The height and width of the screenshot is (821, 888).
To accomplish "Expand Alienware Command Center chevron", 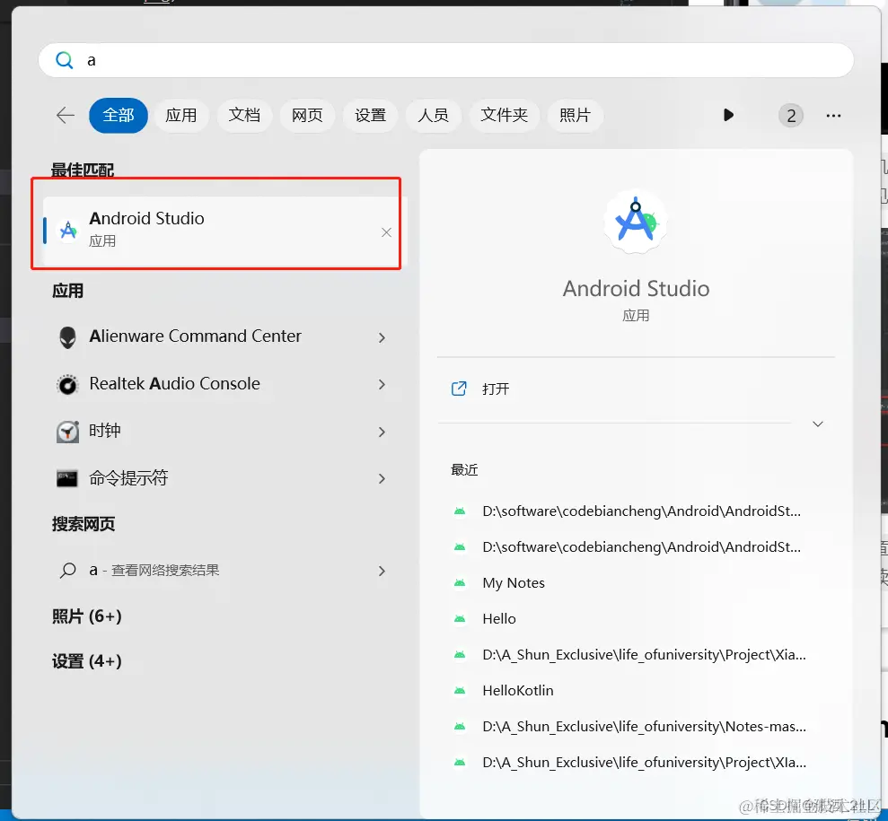I will [382, 337].
